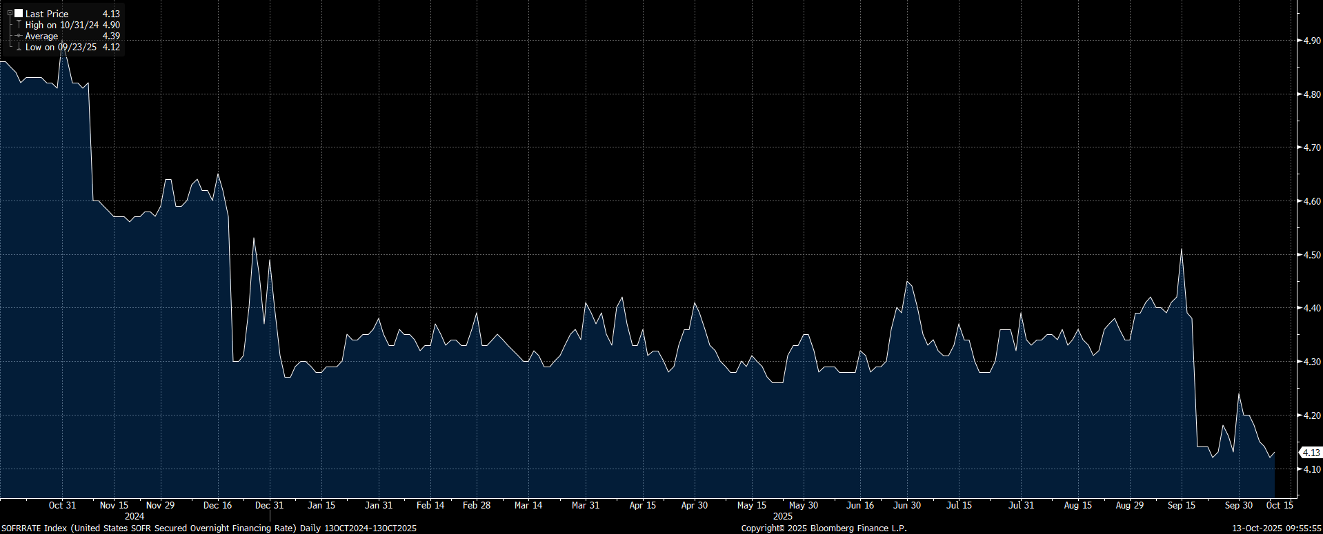This screenshot has height=534, width=1323.
Task: Click the Low marker icon in legend
Action: coord(19,47)
